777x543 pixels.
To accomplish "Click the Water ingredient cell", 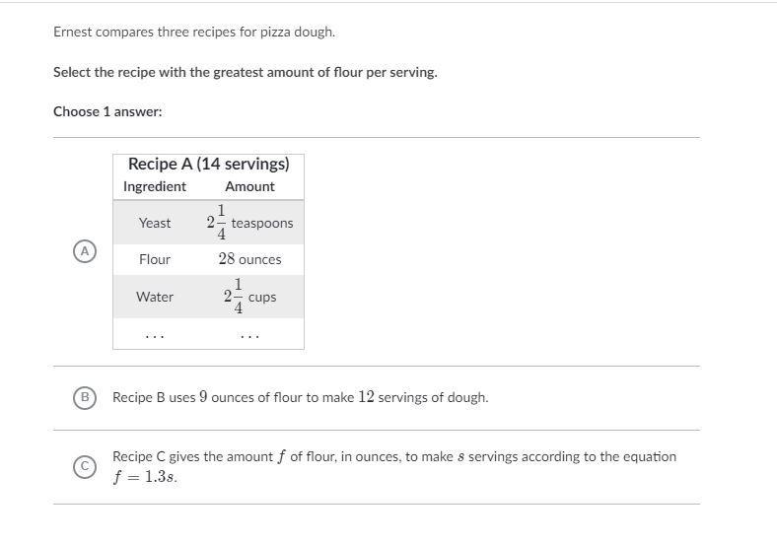I will 155,297.
